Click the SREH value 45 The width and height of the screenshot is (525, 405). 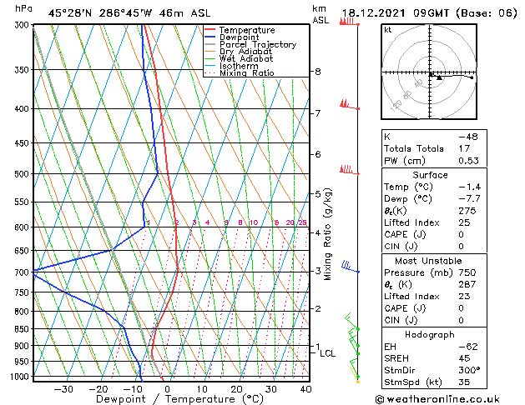click(464, 358)
